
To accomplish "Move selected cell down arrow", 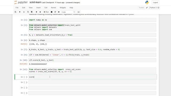I will [x=40, y=12].
